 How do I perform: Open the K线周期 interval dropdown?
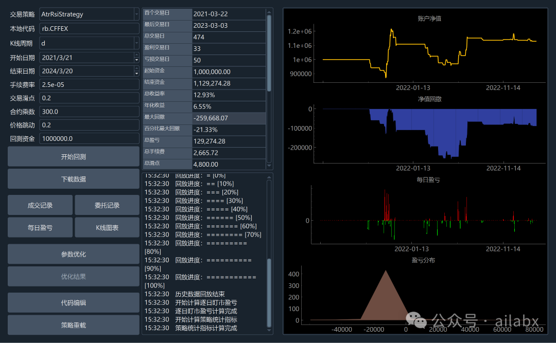pos(136,43)
